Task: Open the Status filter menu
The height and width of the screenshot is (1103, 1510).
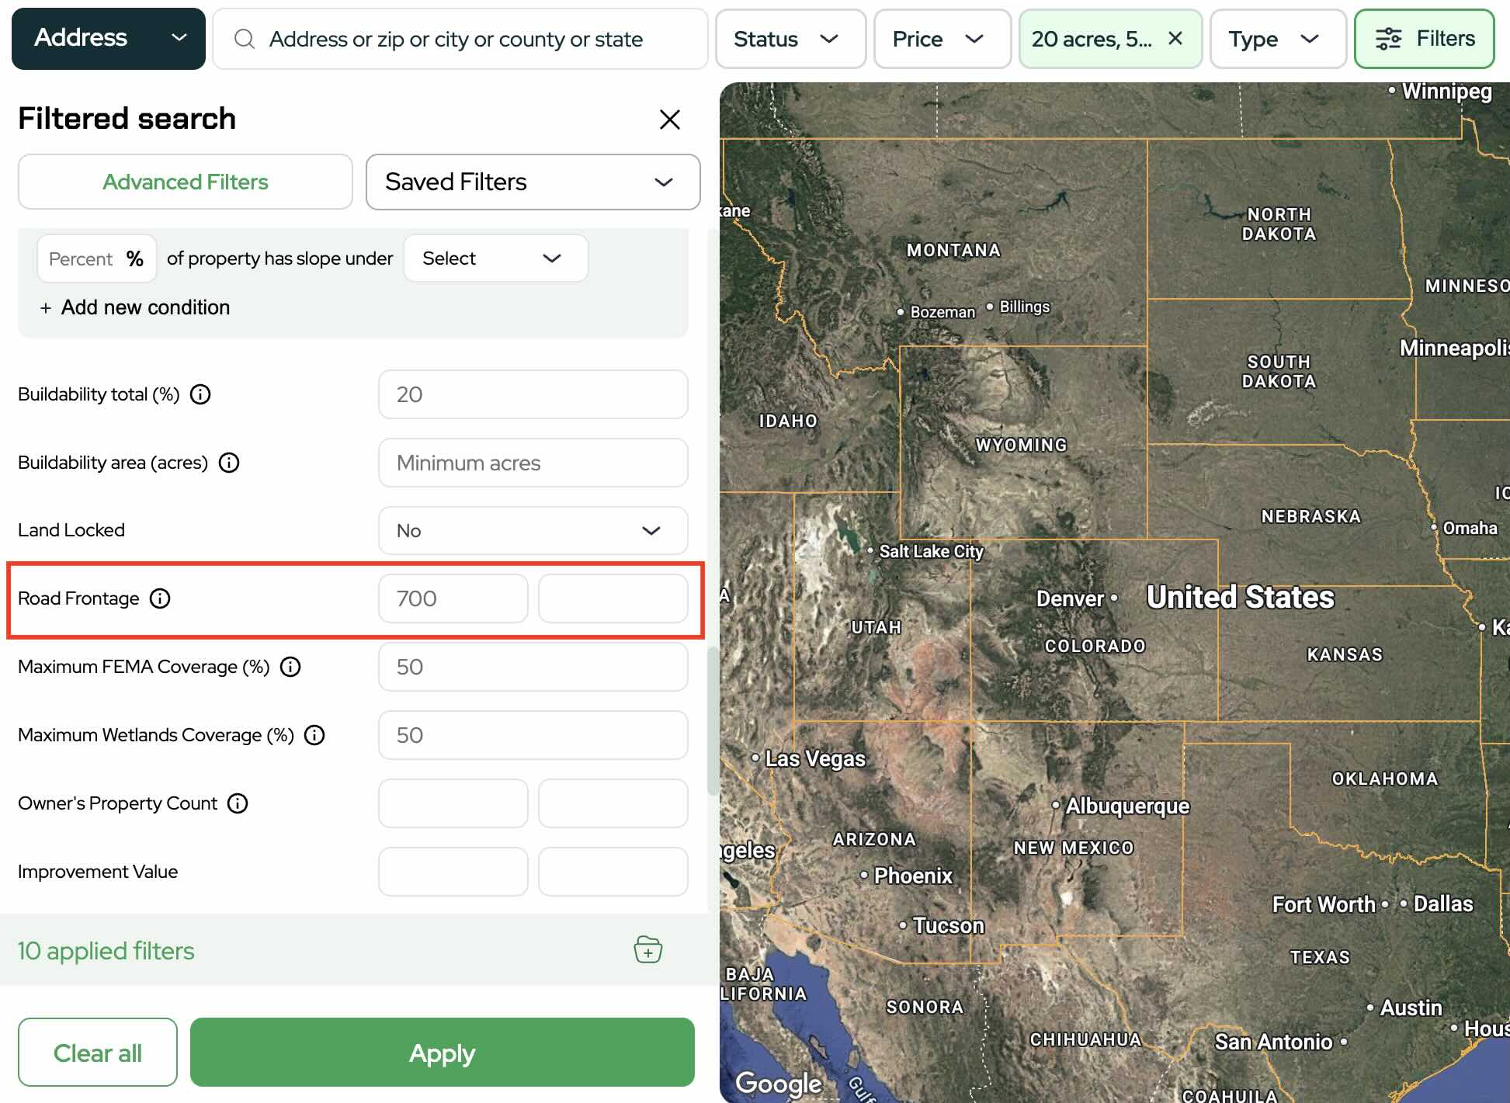Action: point(790,39)
